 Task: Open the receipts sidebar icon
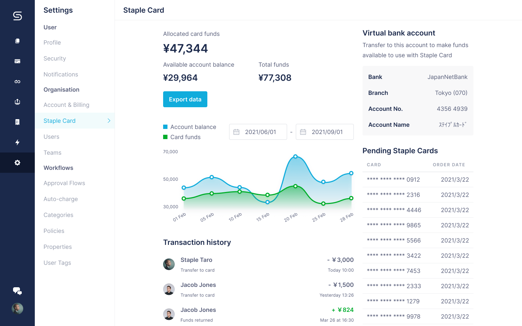(17, 122)
